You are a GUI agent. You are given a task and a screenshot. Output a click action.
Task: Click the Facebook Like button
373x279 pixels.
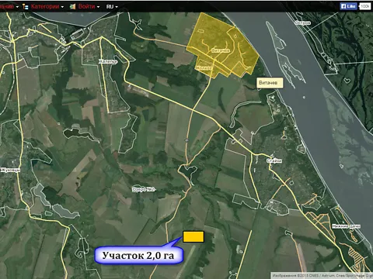click(348, 6)
